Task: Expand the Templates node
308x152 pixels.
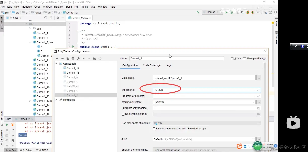Action: (x=56, y=100)
